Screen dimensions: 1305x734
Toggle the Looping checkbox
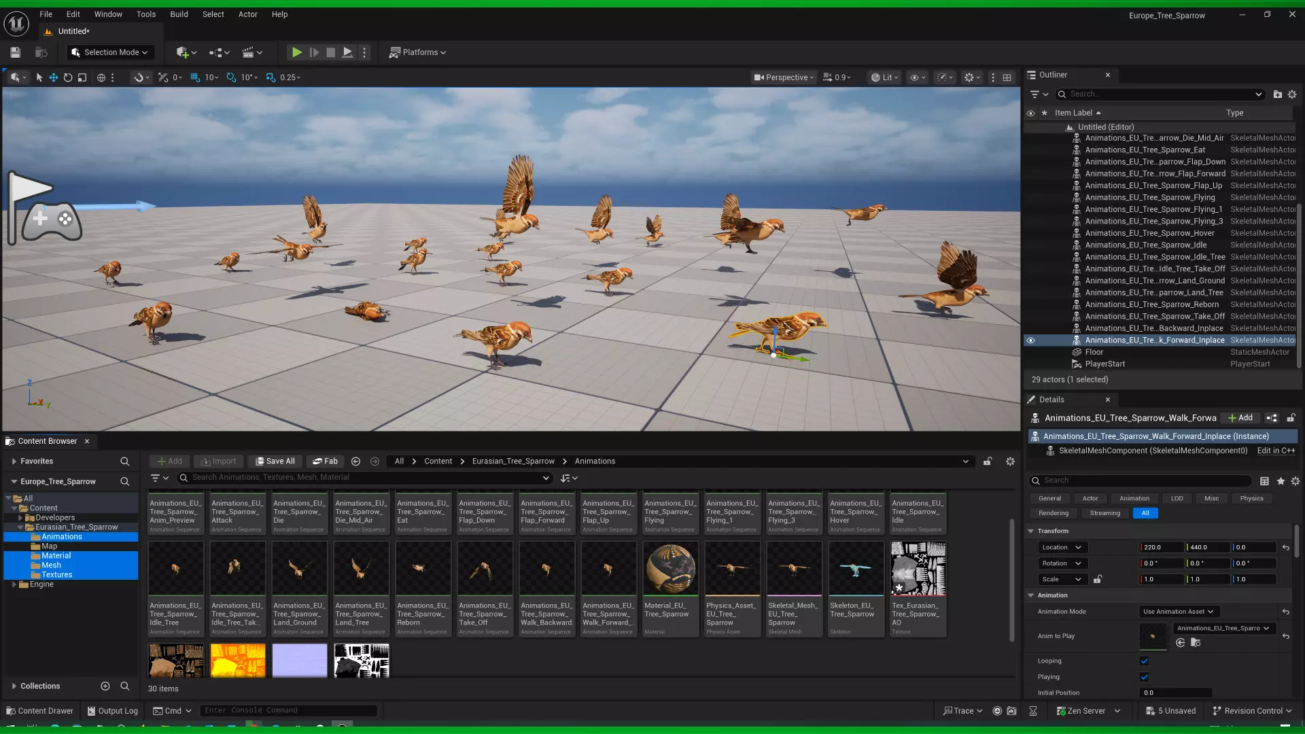[1144, 661]
